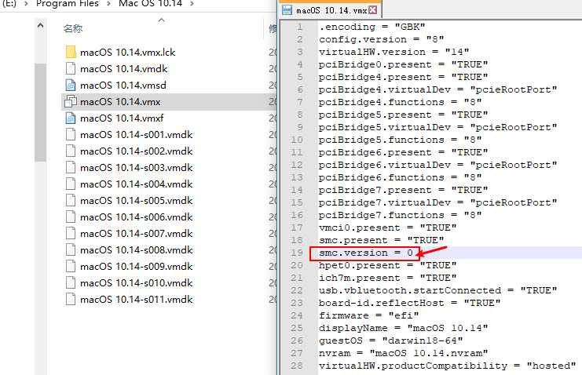Select file name macOS 10.14.vmx.lck
The height and width of the screenshot is (375, 582).
128,53
